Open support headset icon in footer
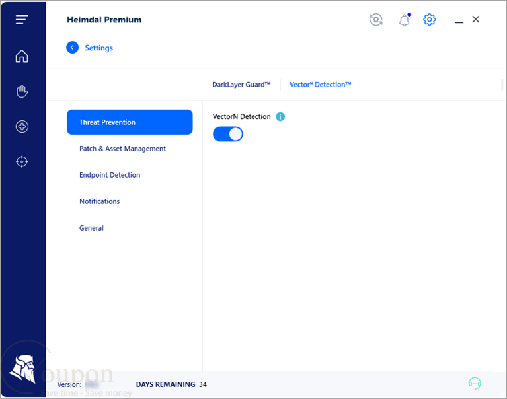507x399 pixels. pos(475,384)
